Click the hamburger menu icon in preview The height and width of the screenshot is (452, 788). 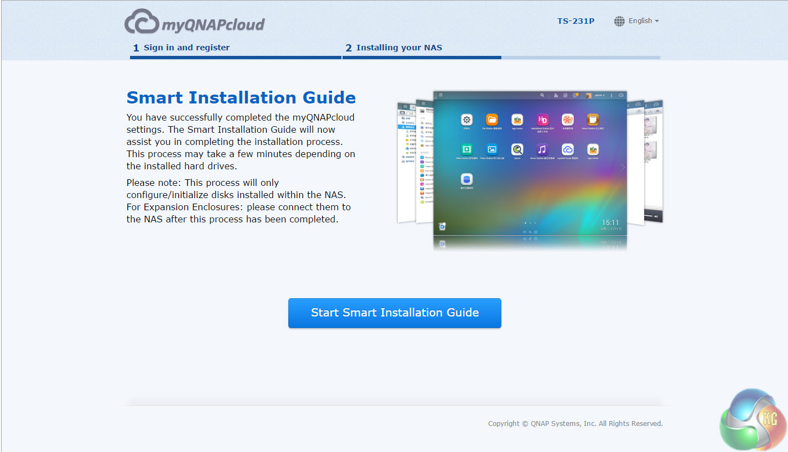(440, 95)
